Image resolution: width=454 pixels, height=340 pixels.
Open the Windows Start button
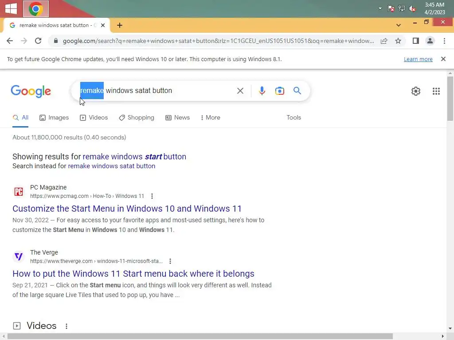11,9
